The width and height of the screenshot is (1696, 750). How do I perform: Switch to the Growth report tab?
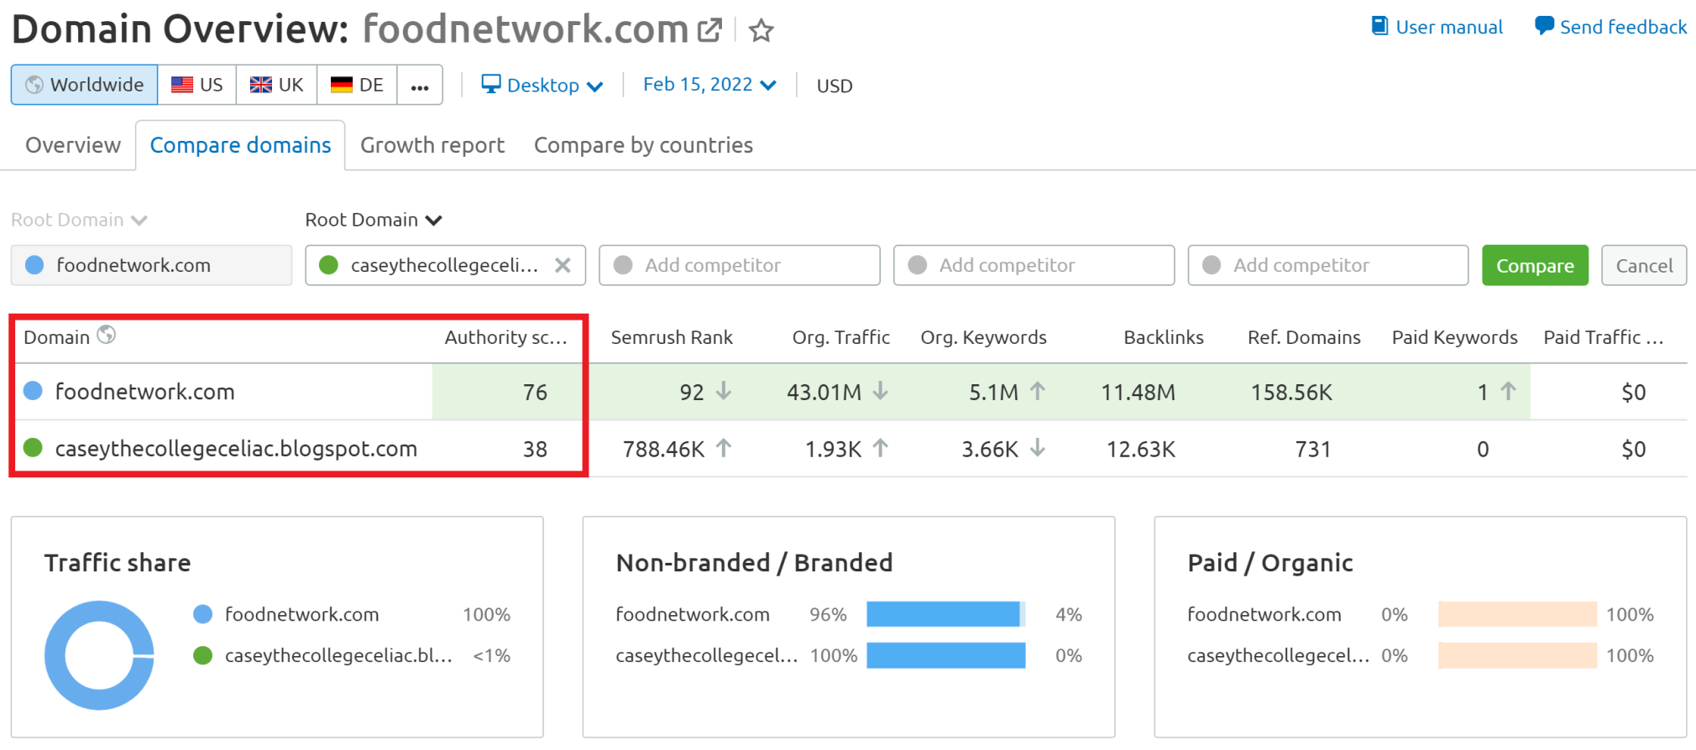pyautogui.click(x=432, y=145)
